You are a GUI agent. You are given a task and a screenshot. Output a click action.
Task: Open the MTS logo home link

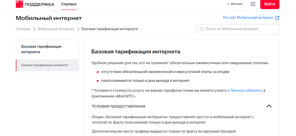[19, 4]
